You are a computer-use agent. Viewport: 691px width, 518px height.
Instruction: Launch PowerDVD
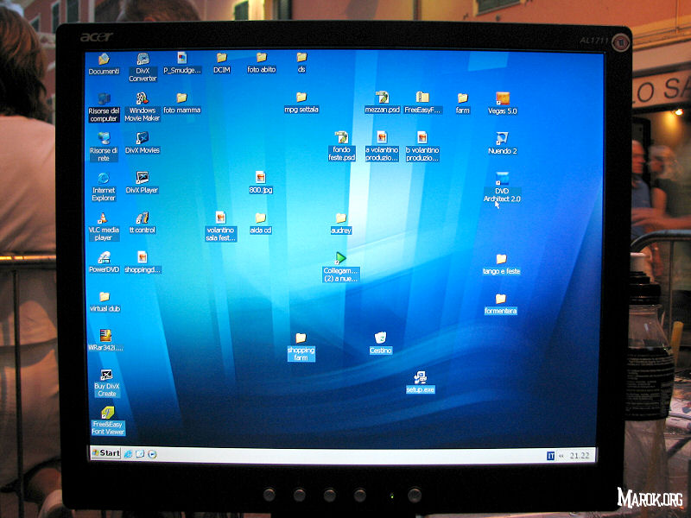[x=104, y=262]
